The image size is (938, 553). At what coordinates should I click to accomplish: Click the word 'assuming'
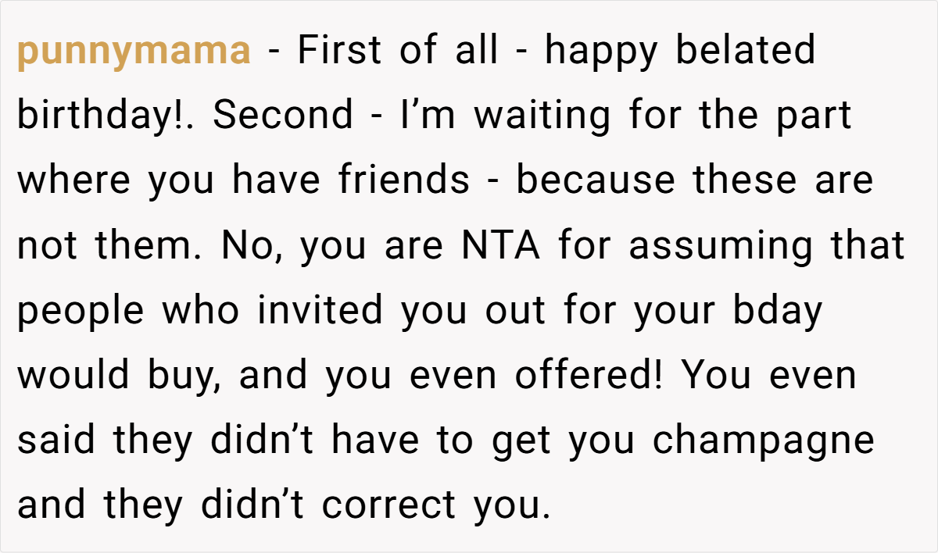coord(710,247)
